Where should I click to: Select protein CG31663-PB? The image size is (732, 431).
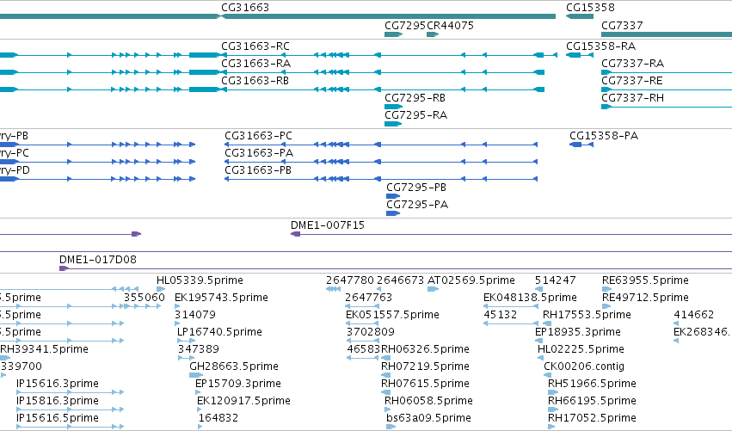click(x=258, y=170)
